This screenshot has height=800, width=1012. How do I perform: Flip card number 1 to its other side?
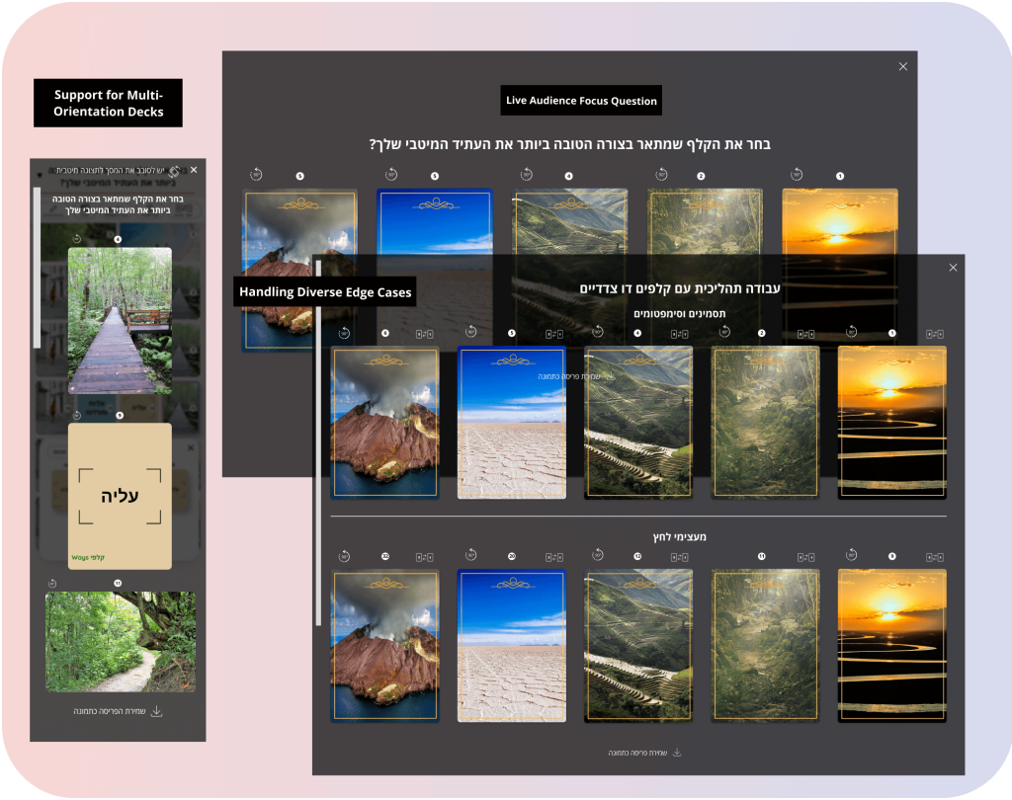click(935, 334)
